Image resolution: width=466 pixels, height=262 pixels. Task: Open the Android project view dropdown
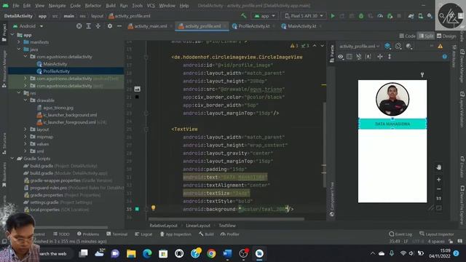tap(28, 26)
